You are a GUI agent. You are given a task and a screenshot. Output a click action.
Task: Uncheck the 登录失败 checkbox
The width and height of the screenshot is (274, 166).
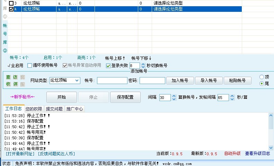pos(108,65)
